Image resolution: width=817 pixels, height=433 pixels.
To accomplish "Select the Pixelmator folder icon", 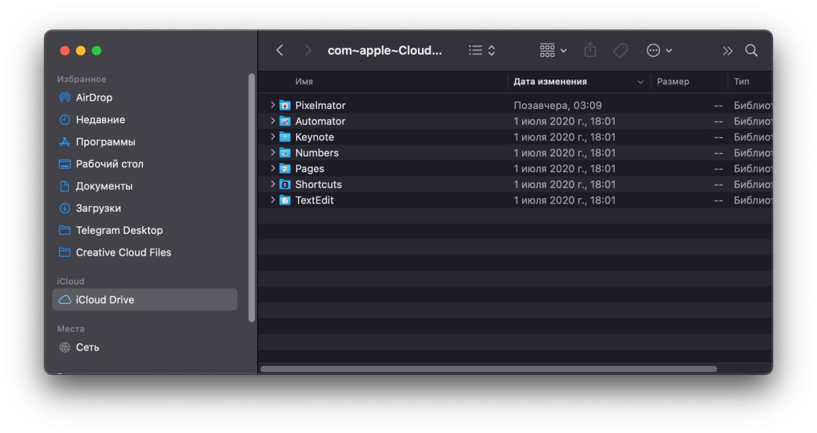I will point(285,105).
